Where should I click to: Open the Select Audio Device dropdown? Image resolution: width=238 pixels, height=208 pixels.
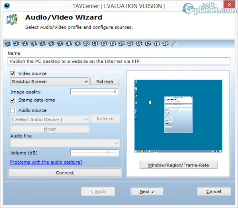click(x=50, y=119)
